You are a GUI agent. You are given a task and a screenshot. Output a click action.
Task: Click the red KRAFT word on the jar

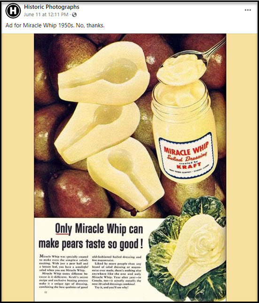point(189,166)
